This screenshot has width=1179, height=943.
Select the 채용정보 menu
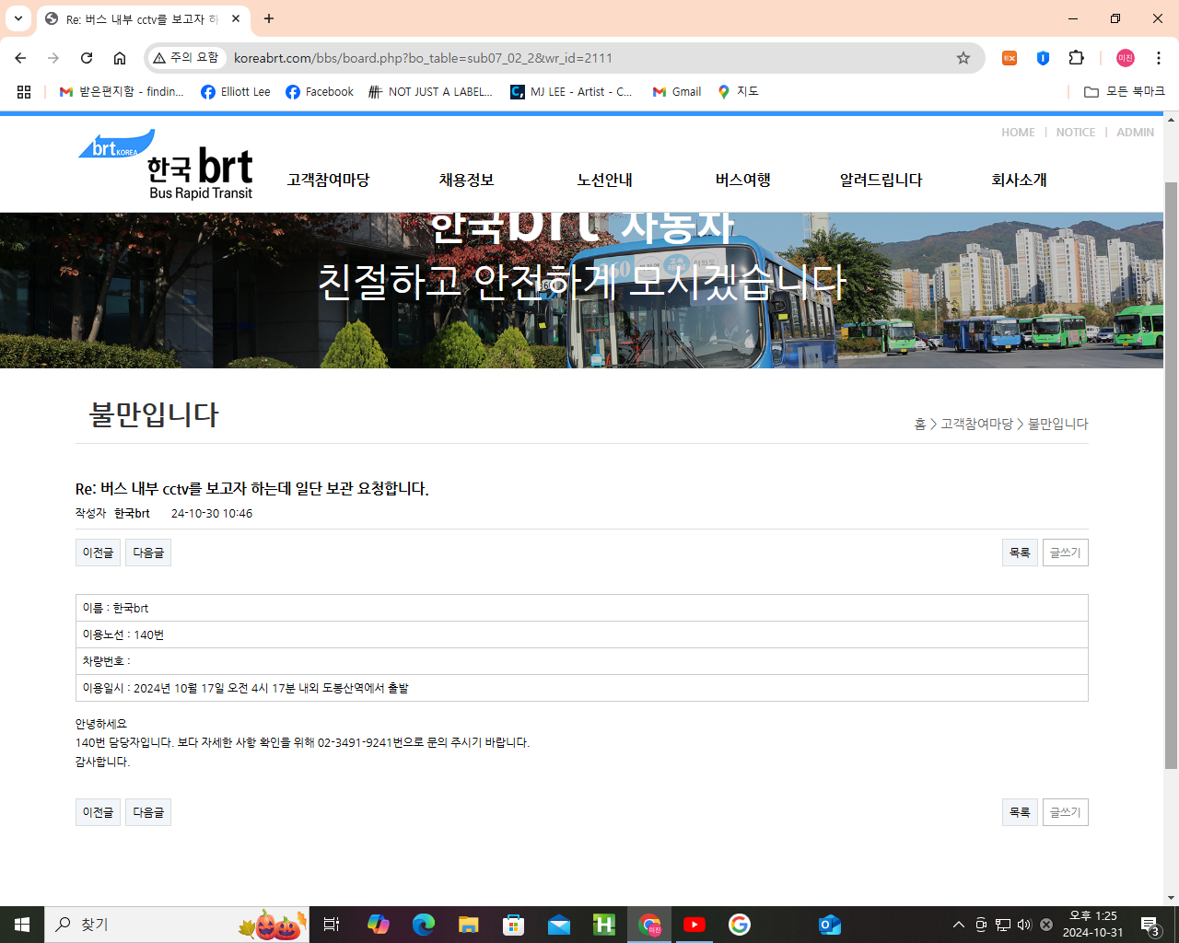coord(466,180)
